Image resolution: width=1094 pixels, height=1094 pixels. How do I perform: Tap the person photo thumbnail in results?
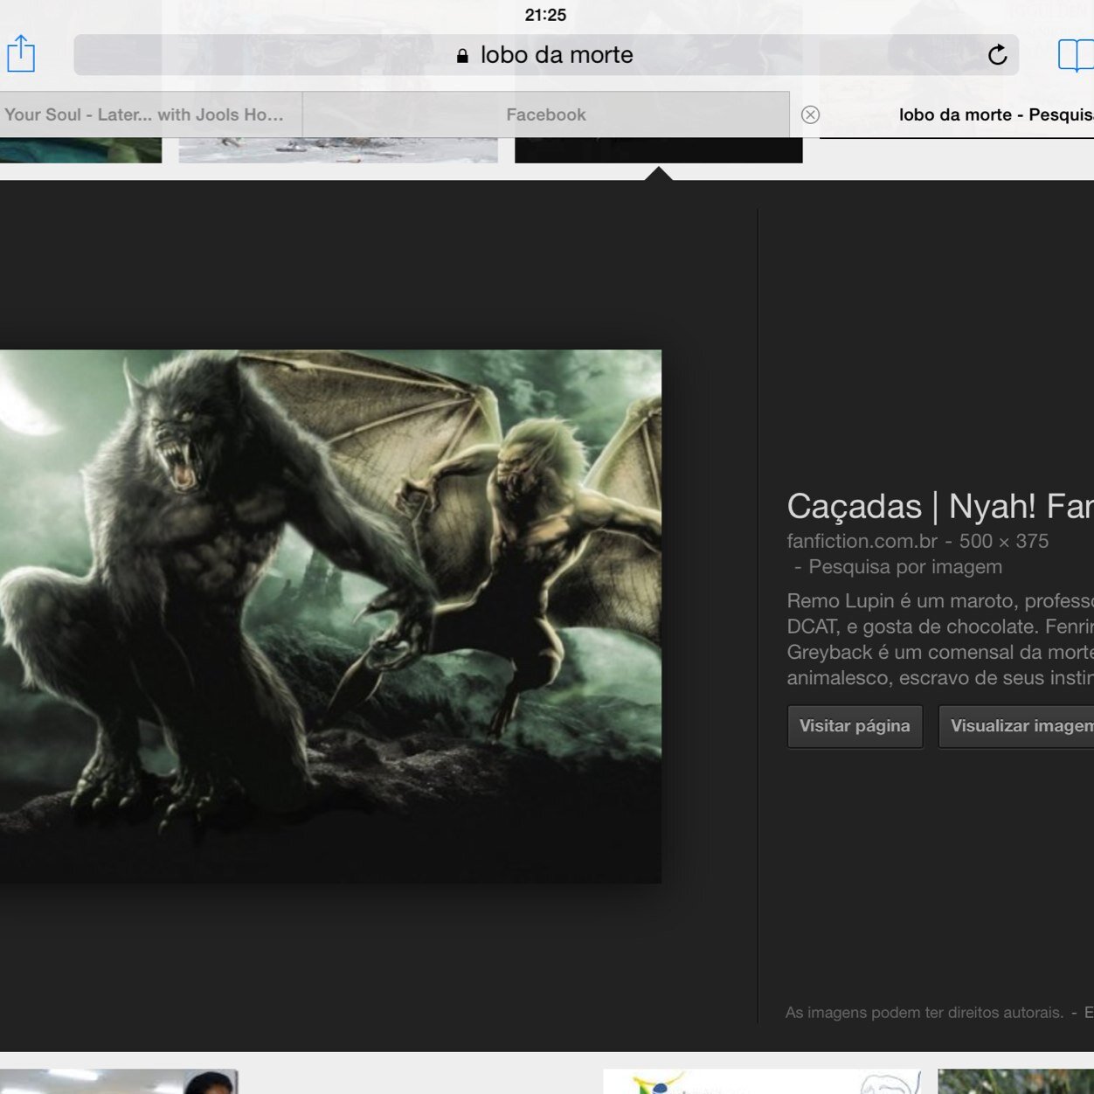(119, 1082)
